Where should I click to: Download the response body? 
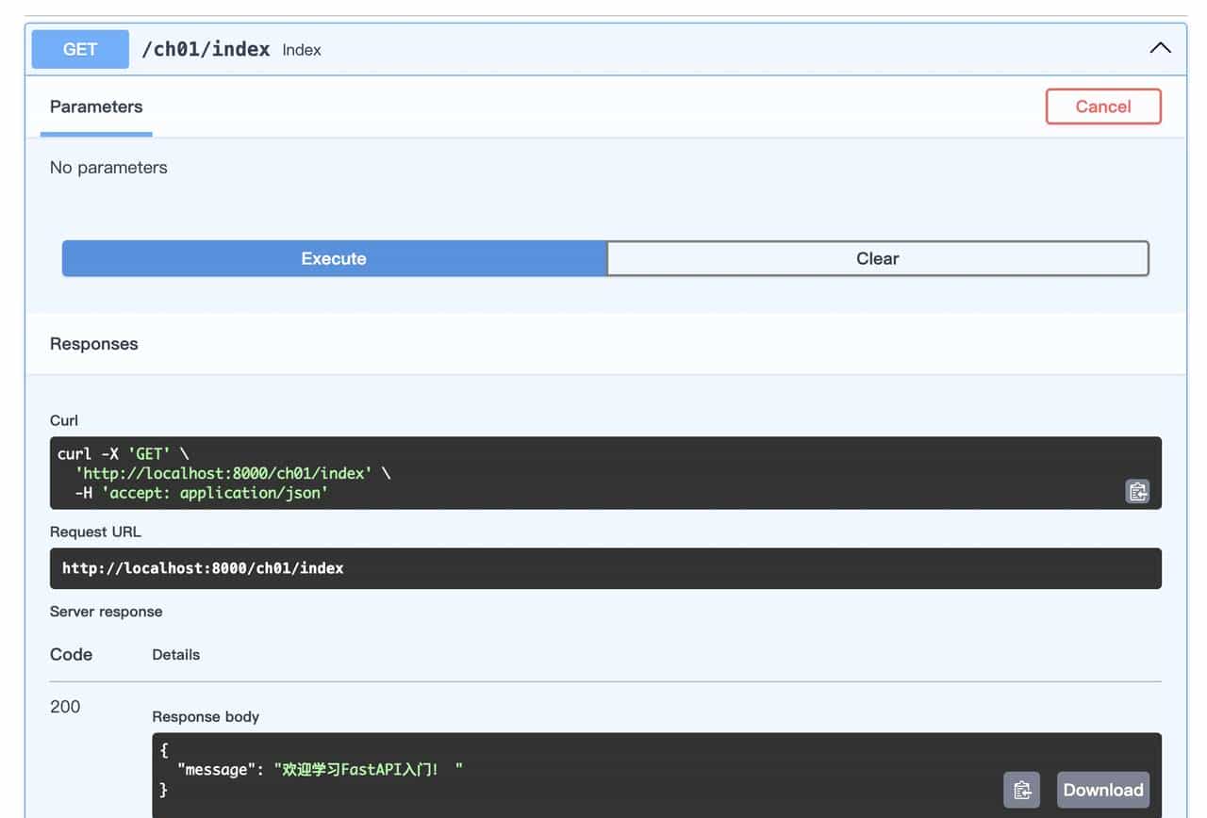(1102, 790)
